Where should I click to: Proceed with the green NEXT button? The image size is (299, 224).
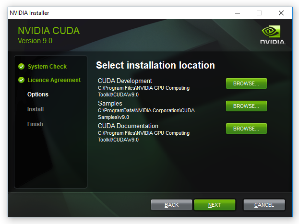point(215,205)
